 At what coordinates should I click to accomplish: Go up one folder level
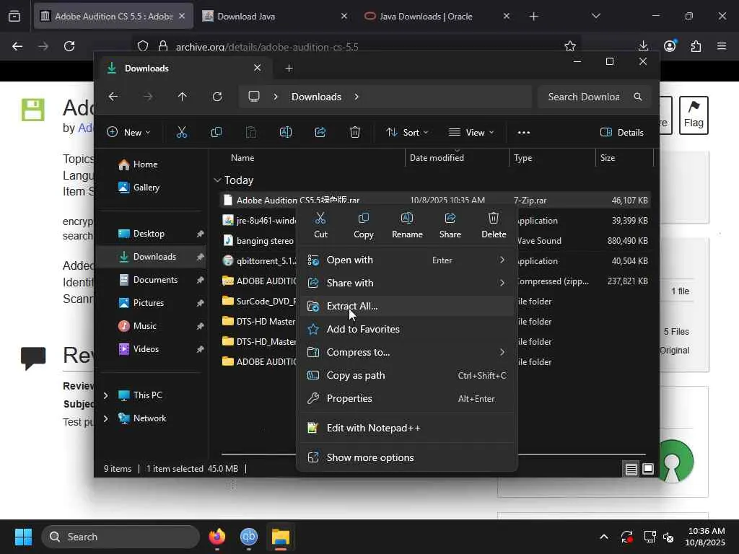click(x=183, y=97)
